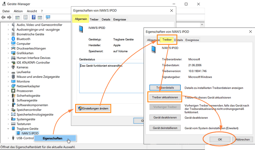Click the Speichercontroller icon
Screen dimensions: 255x150
click(13, 110)
